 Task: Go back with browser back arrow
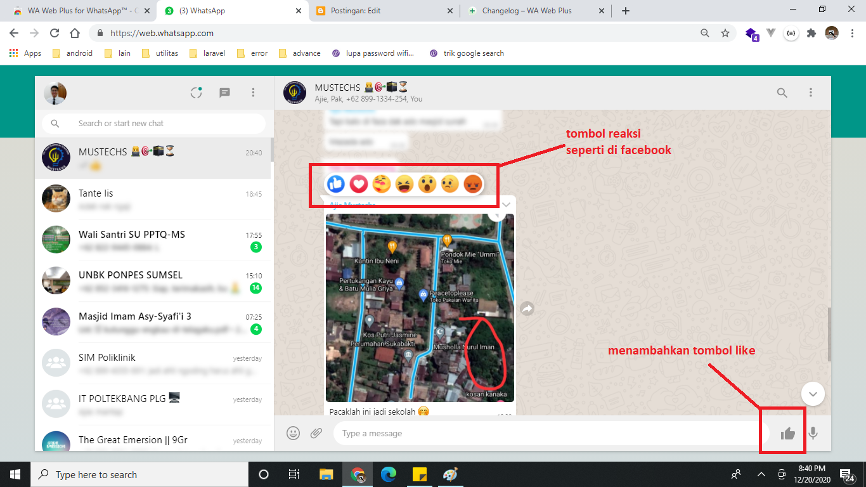tap(14, 33)
